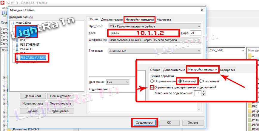The width and height of the screenshot is (259, 131).
Task: Click the Порт field showing 21
Action: [195, 33]
